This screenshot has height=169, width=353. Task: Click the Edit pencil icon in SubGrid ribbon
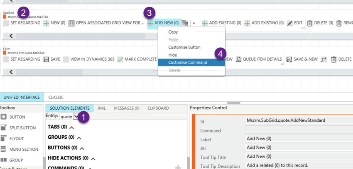(x=290, y=23)
